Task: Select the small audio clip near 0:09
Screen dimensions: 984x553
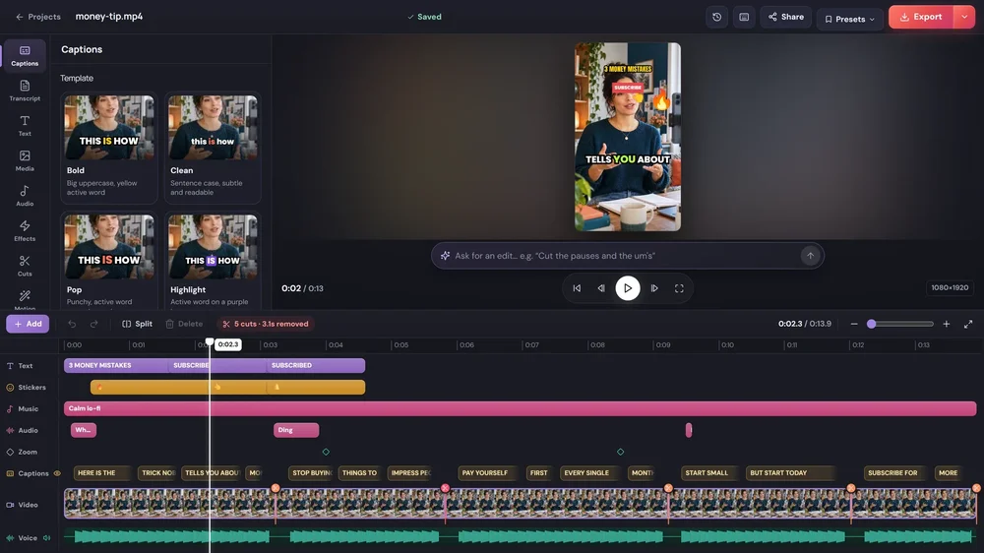Action: pyautogui.click(x=689, y=430)
